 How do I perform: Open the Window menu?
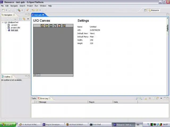pos(43,6)
